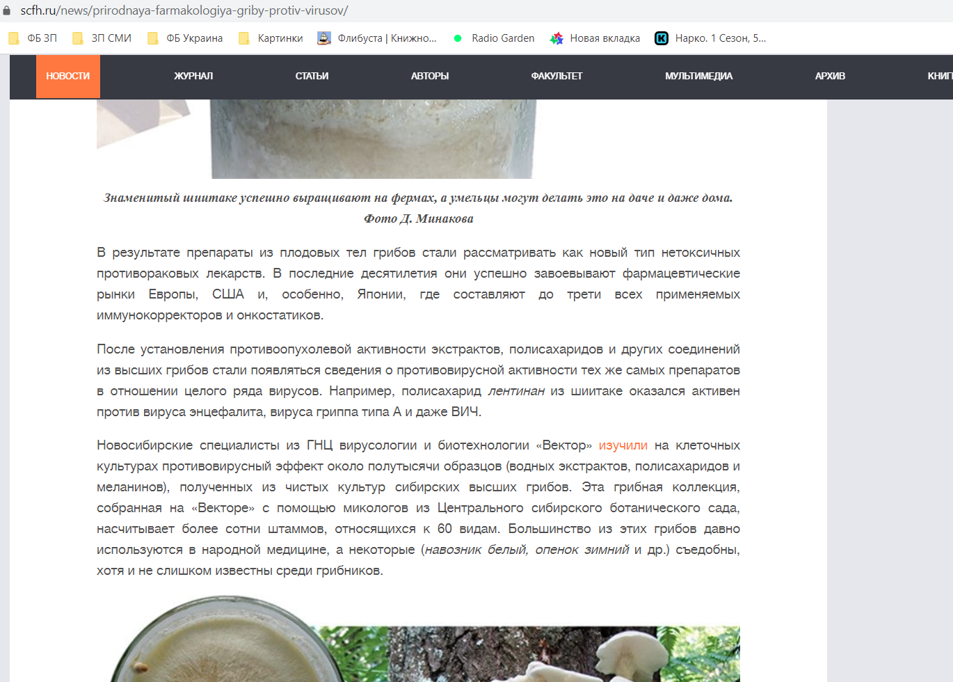Open the ФБ Украина bookmark folder
The height and width of the screenshot is (682, 953).
(x=186, y=38)
